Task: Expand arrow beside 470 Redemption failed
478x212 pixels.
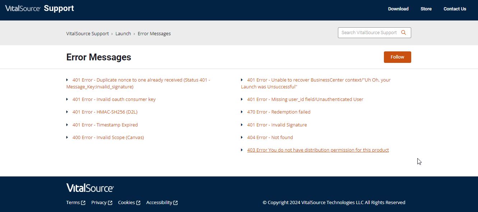Action: point(242,112)
